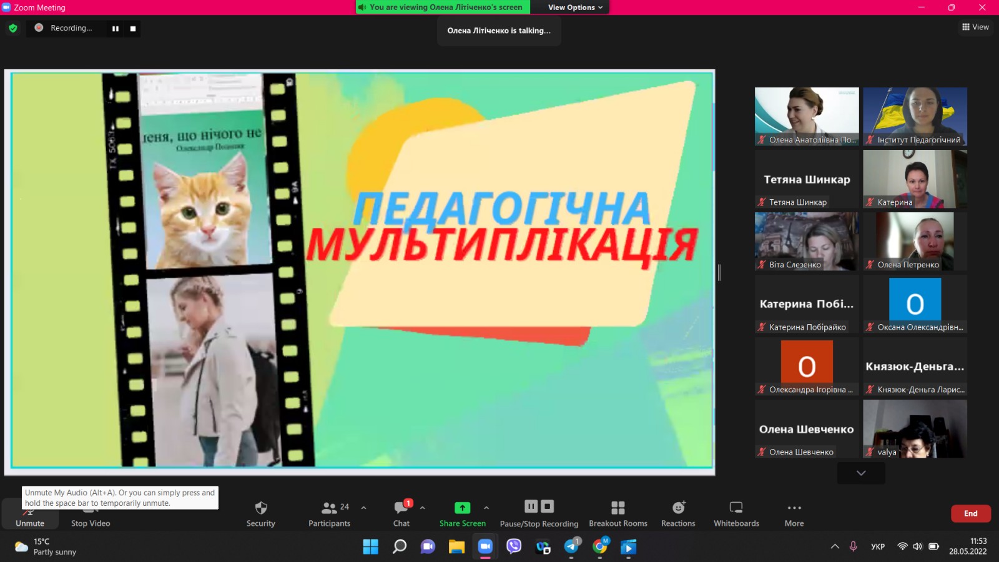Collapse the participant video strip chevron
Screen dimensions: 999x562
tap(860, 473)
